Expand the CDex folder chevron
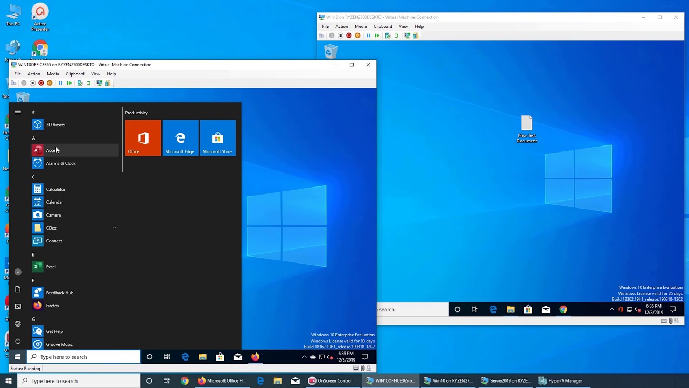Screen dimensions: 689x388 114,228
